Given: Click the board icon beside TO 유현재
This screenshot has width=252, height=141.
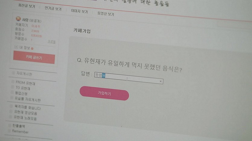Looking at the screenshot, I should [x=12, y=87].
